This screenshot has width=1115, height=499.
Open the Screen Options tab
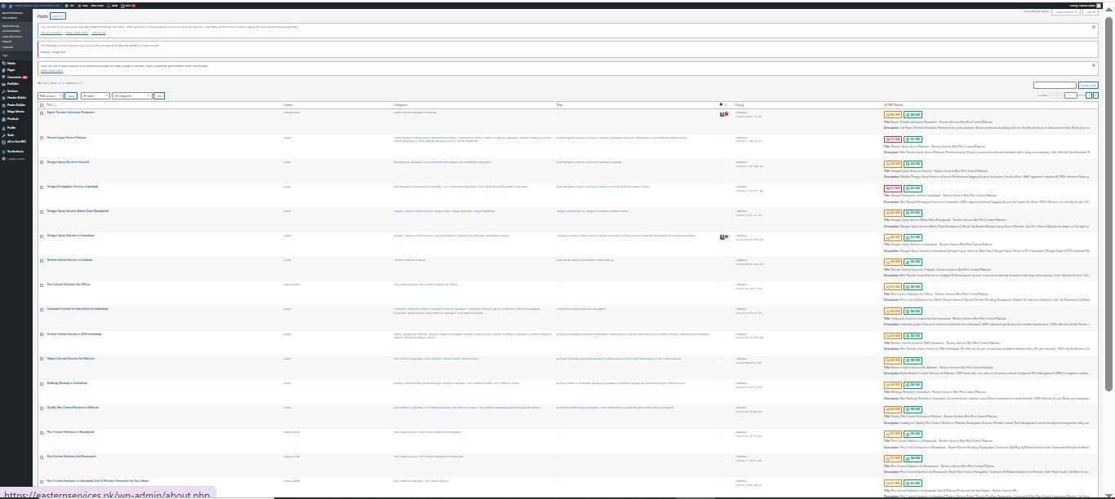[x=1064, y=12]
